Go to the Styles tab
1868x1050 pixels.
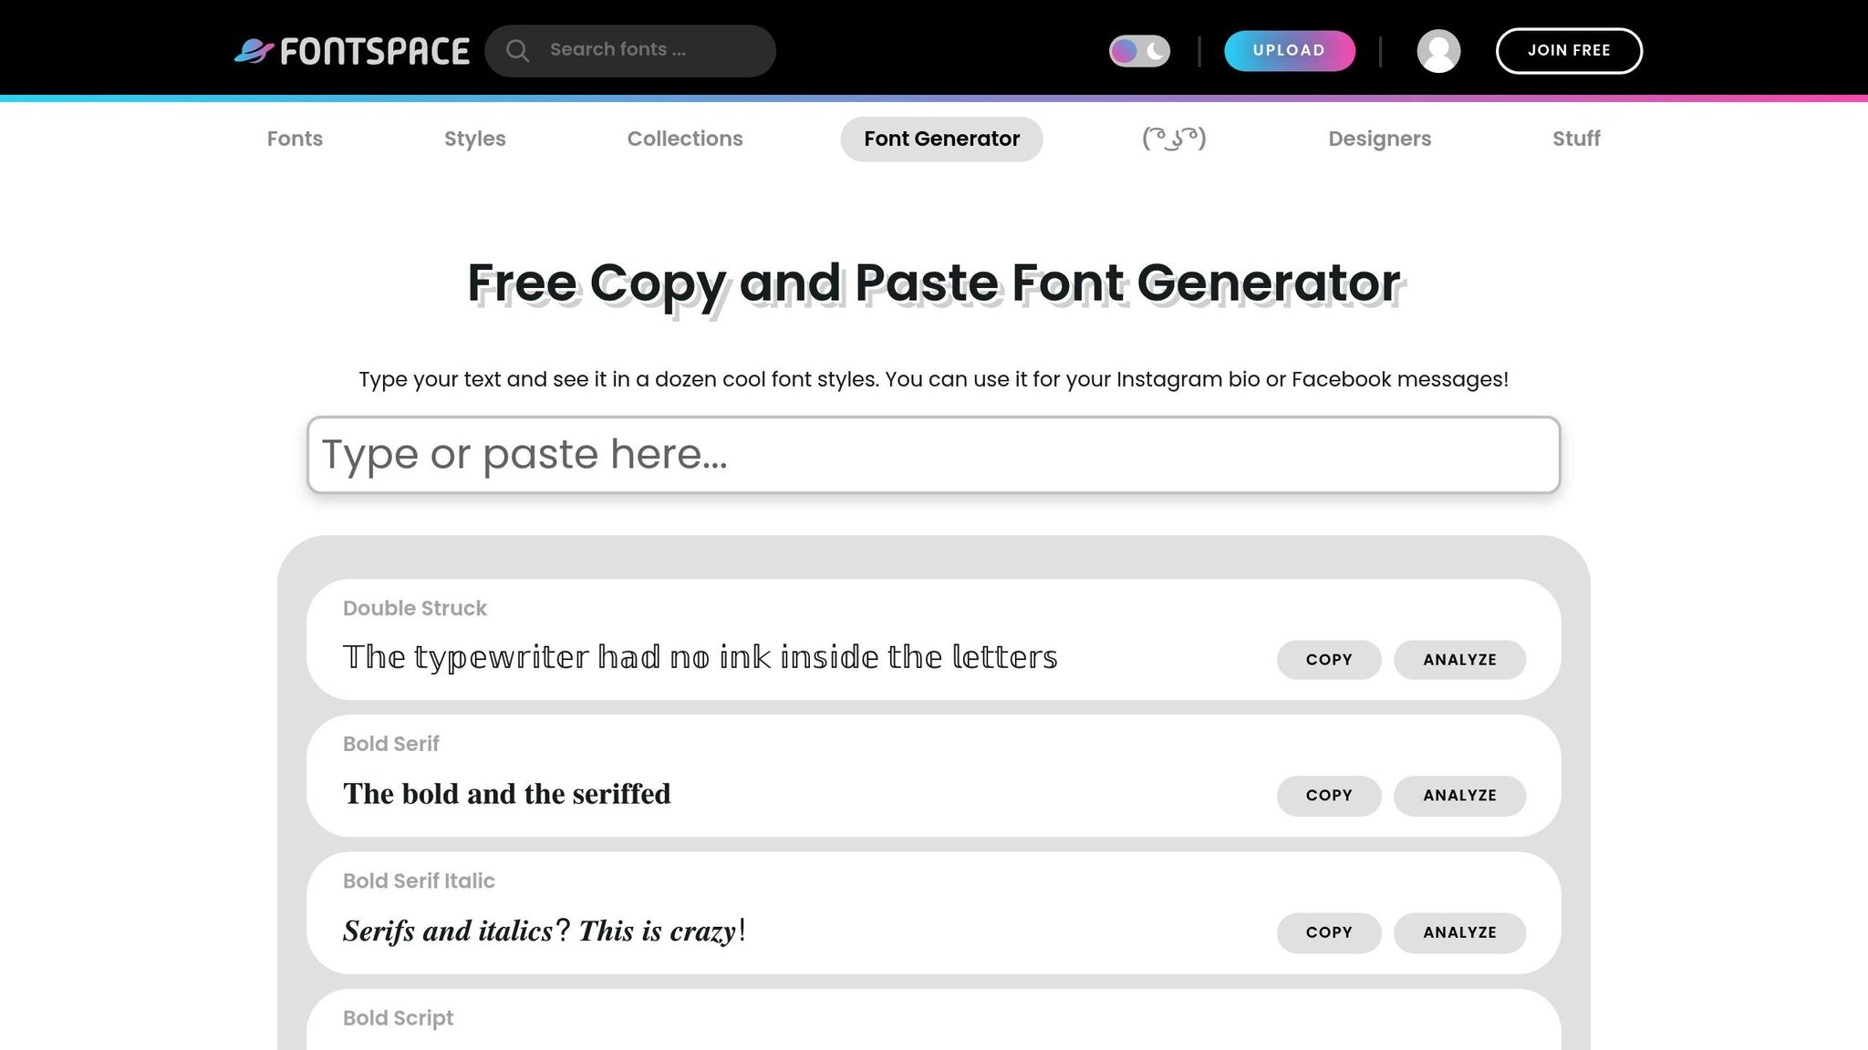tap(474, 139)
